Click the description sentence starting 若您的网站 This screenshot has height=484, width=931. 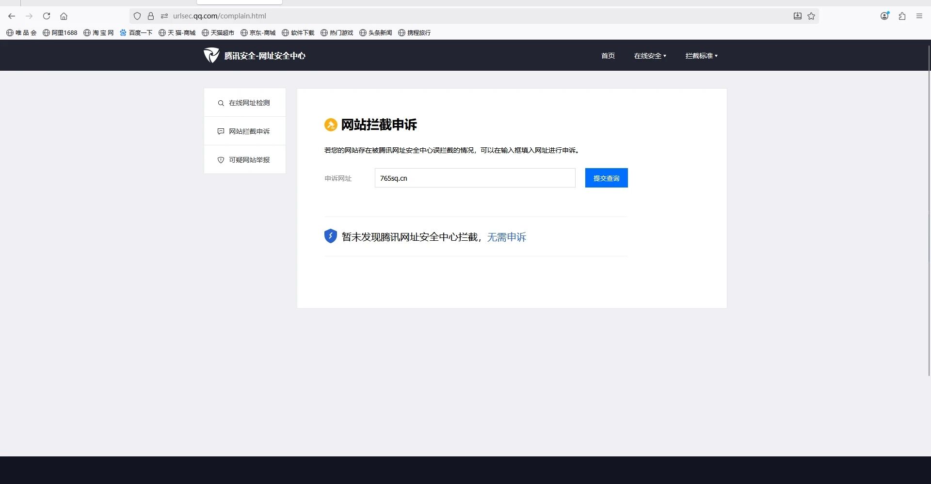(x=452, y=150)
